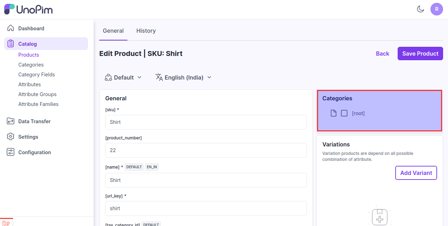Open the English (India) locale dropdown
448x226 pixels.
coord(183,77)
